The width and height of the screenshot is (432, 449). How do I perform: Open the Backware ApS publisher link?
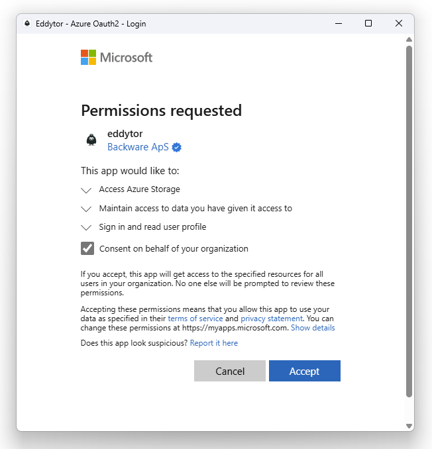138,147
